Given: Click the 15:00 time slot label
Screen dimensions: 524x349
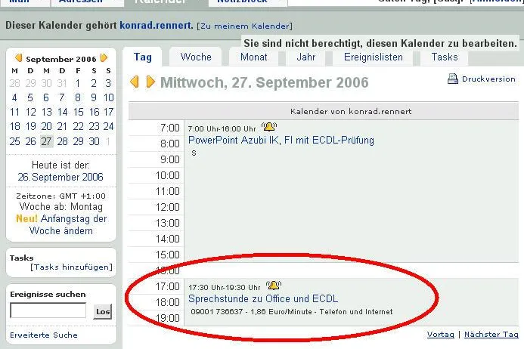Looking at the screenshot, I should [x=167, y=255].
